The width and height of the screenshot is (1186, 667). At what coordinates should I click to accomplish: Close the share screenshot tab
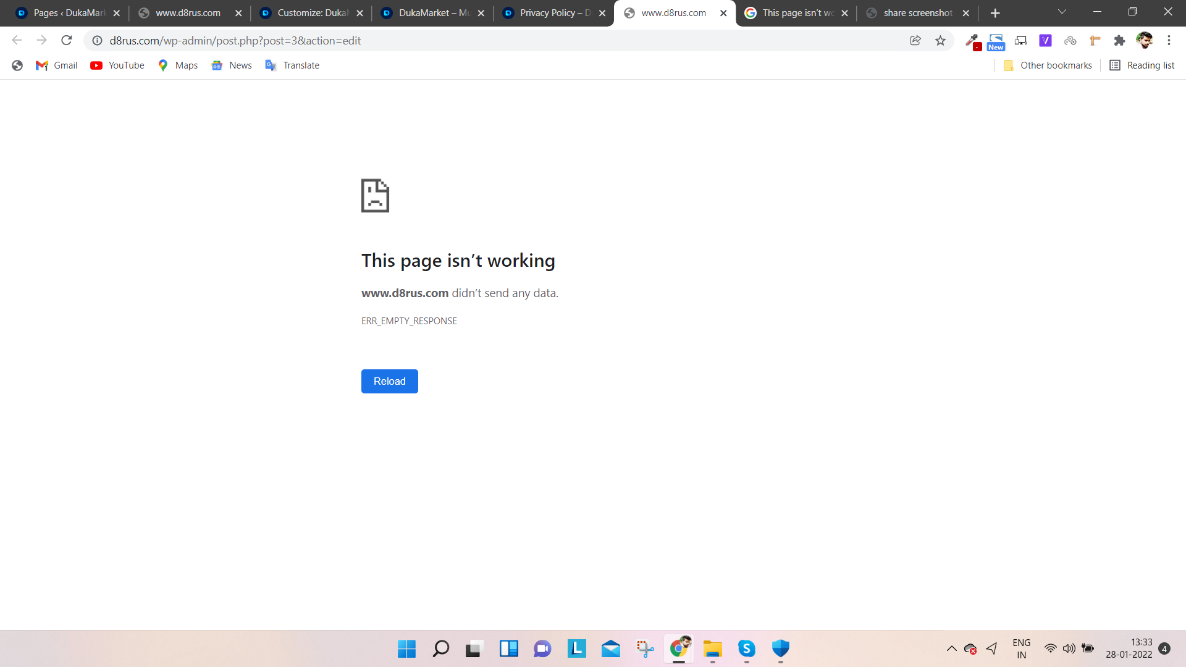[x=966, y=13]
